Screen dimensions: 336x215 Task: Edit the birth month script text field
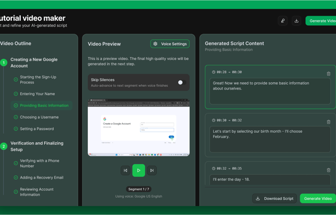(x=270, y=139)
